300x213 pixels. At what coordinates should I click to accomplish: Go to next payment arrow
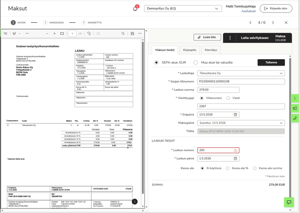273,22
